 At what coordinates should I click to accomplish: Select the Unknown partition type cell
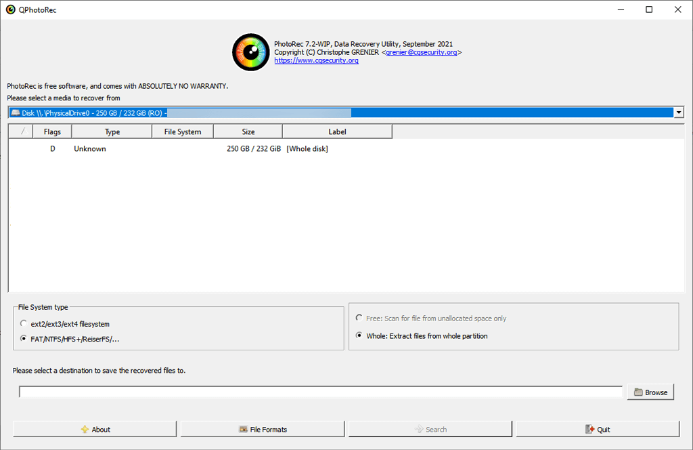[90, 148]
